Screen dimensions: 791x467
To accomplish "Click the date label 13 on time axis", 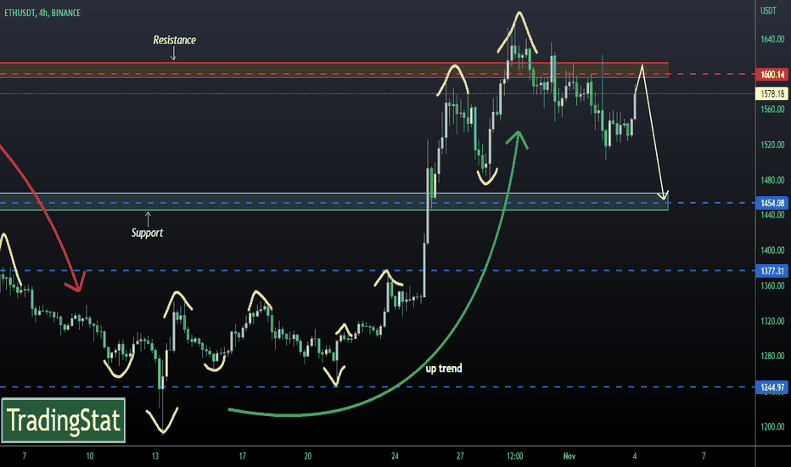I will 154,456.
